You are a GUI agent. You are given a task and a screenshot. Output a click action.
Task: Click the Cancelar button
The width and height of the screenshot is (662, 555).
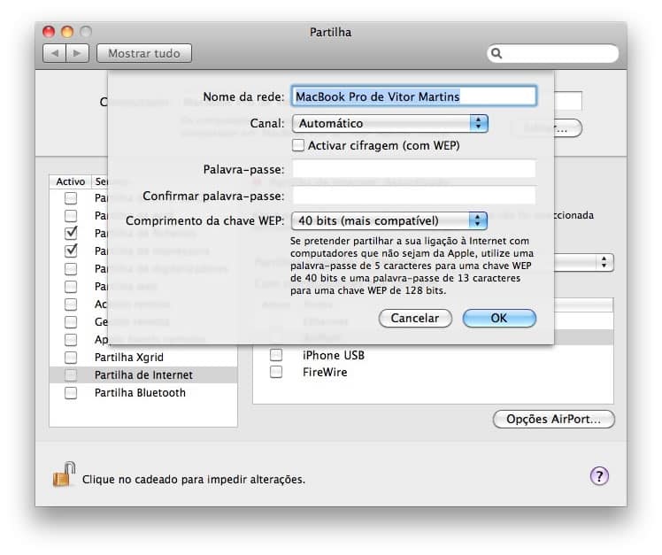(415, 318)
